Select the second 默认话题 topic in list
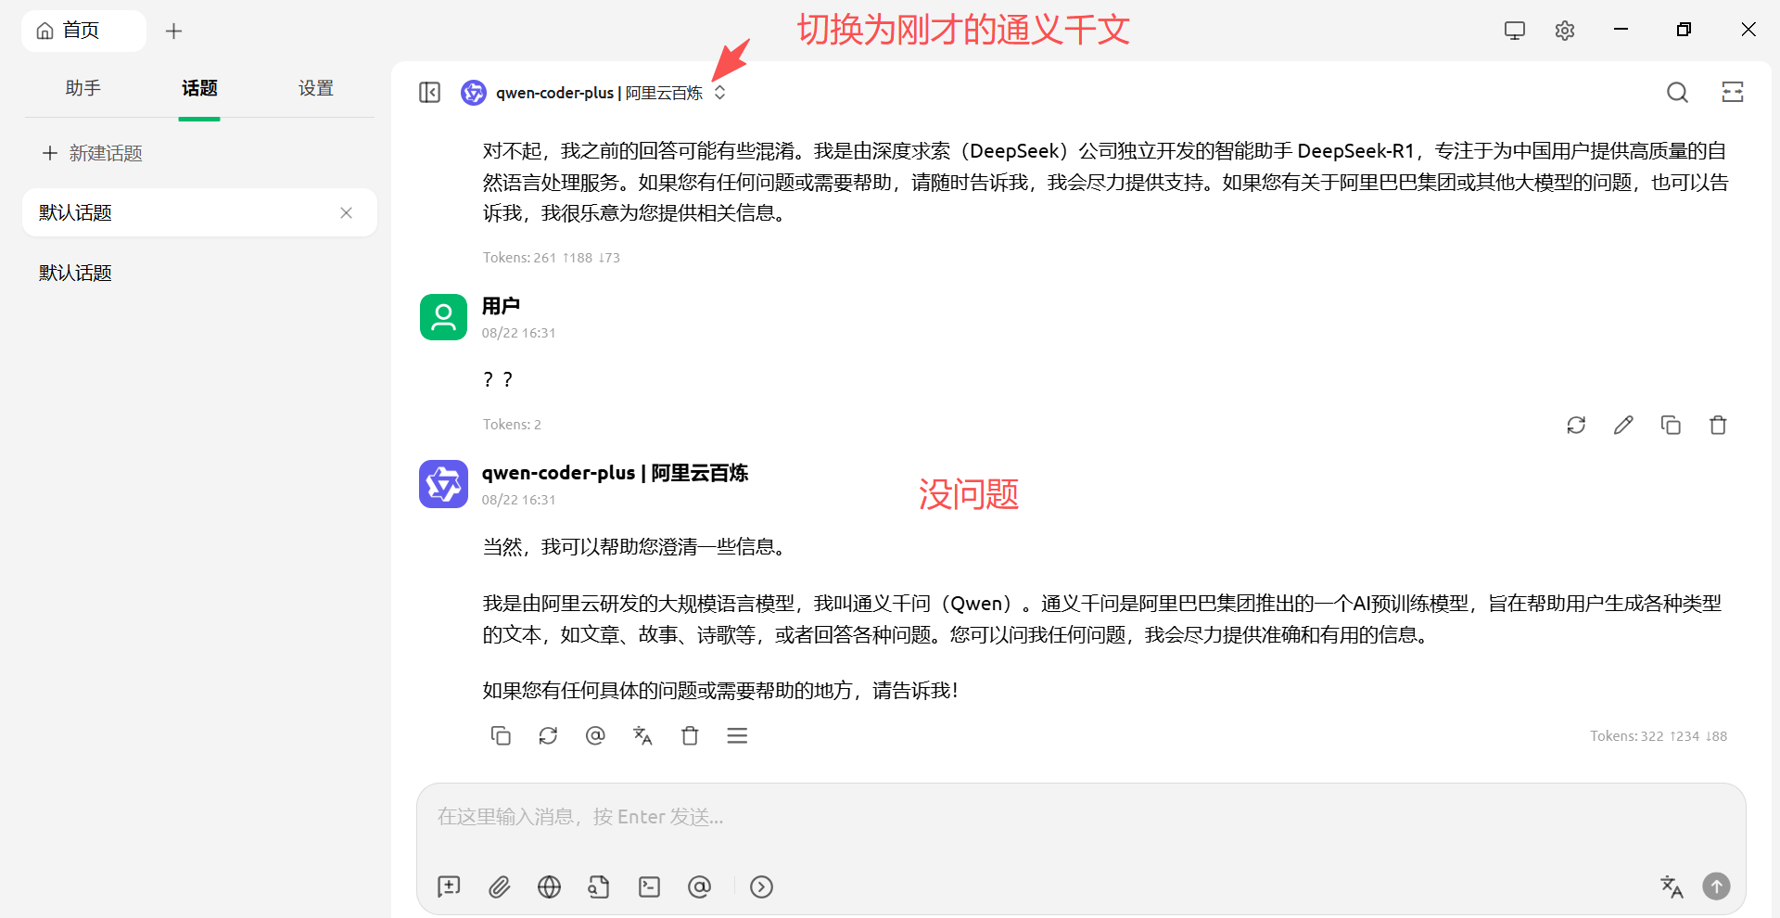Image resolution: width=1780 pixels, height=918 pixels. click(199, 273)
